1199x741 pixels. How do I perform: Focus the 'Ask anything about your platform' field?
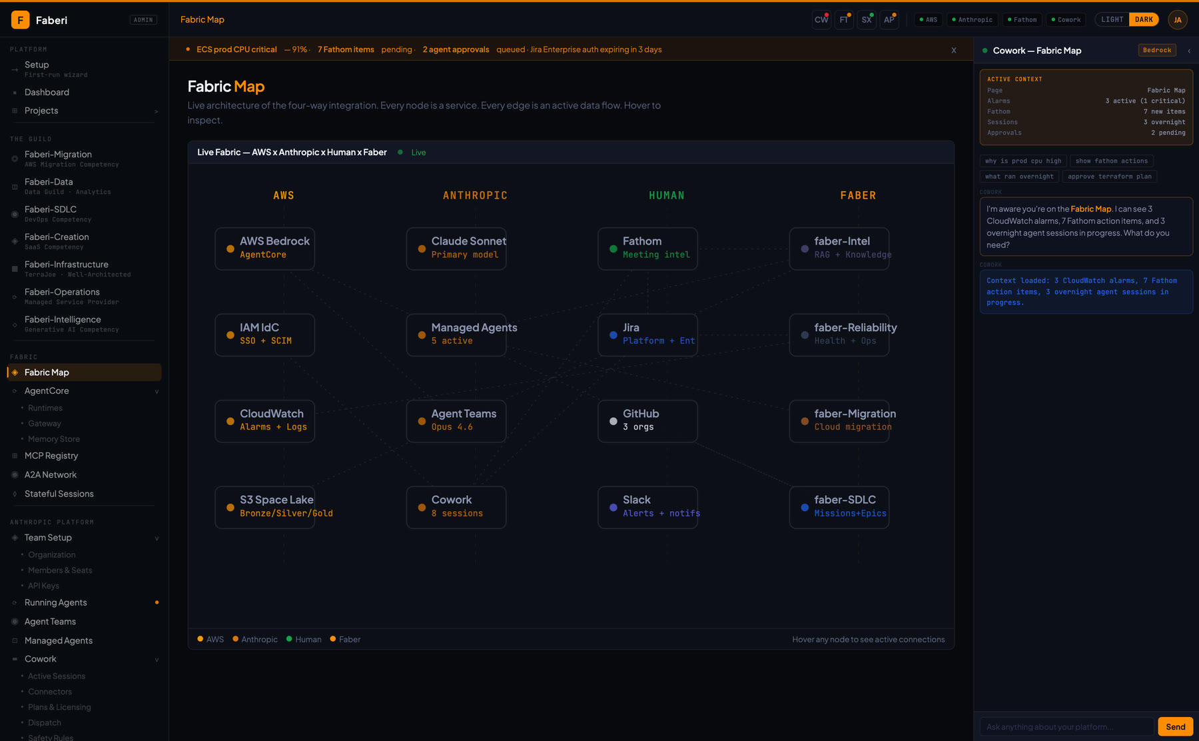pyautogui.click(x=1066, y=727)
